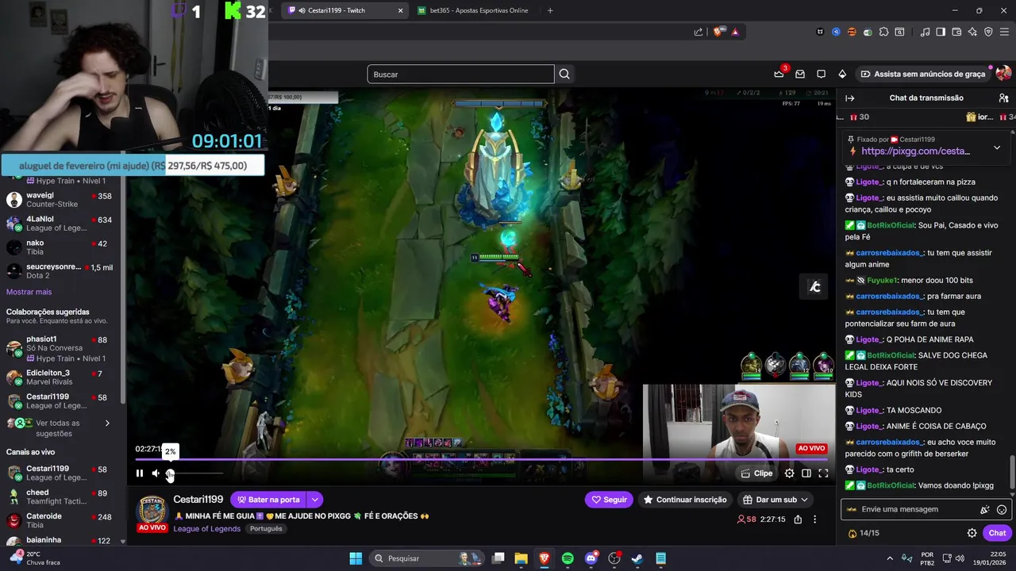1016x571 pixels.
Task: Open the Windows Start menu
Action: point(356,558)
